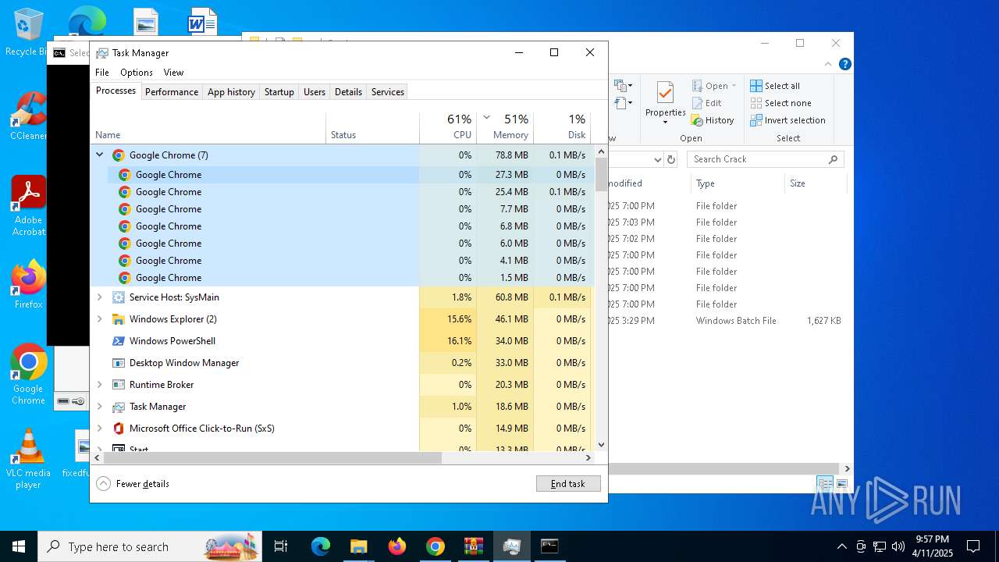The height and width of the screenshot is (562, 999).
Task: Switch to the Startup tab
Action: coord(279,92)
